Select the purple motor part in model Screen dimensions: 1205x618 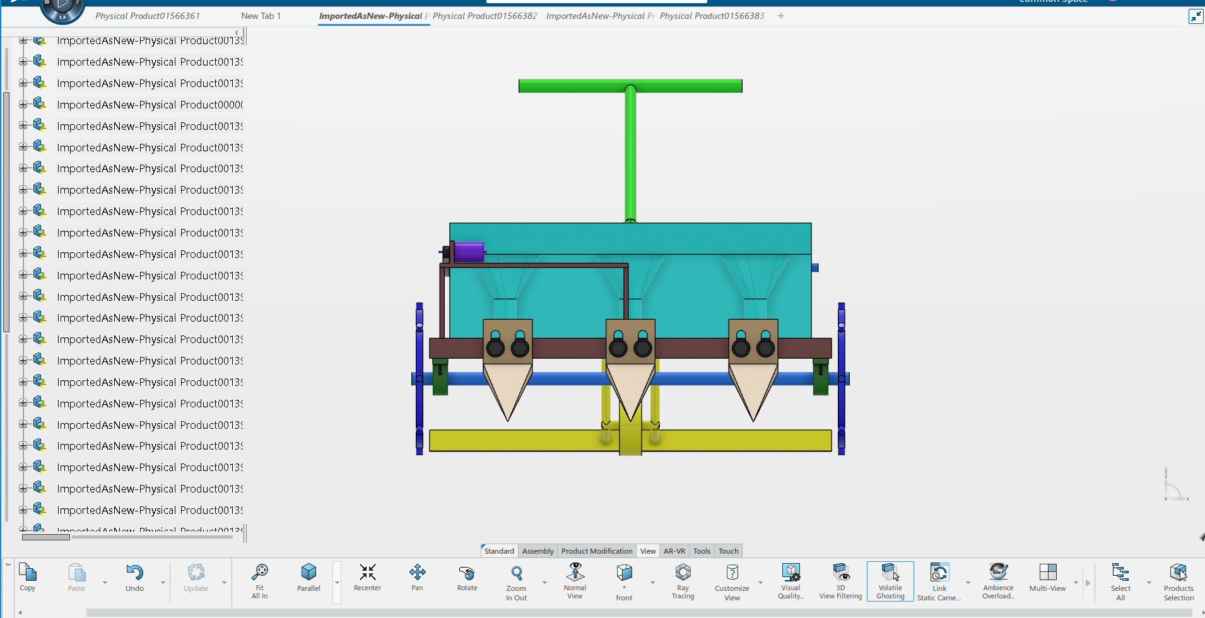click(x=469, y=252)
